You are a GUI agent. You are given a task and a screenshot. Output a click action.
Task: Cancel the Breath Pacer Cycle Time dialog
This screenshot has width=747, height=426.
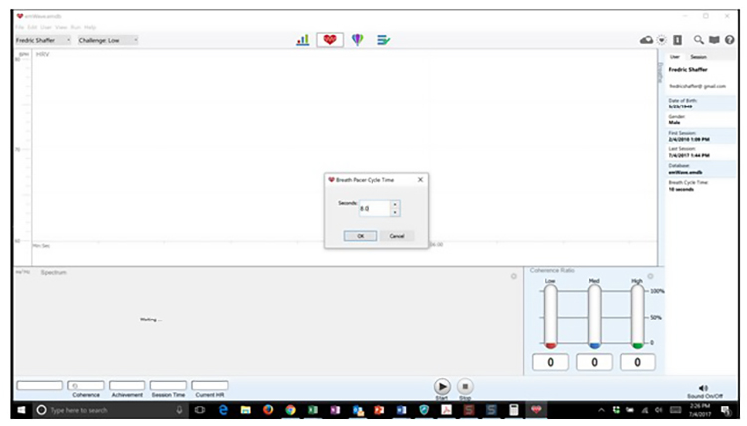[x=396, y=236]
